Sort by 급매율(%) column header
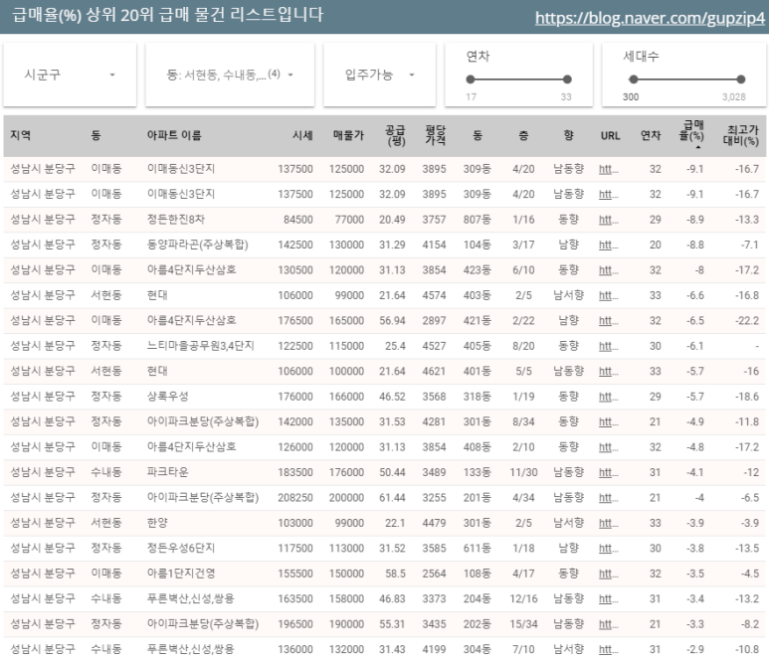This screenshot has height=661, width=769. click(x=691, y=132)
